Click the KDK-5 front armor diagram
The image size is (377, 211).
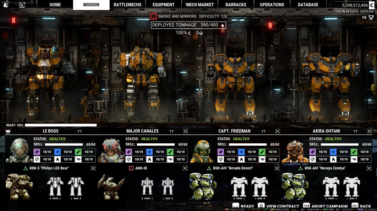click(56, 187)
